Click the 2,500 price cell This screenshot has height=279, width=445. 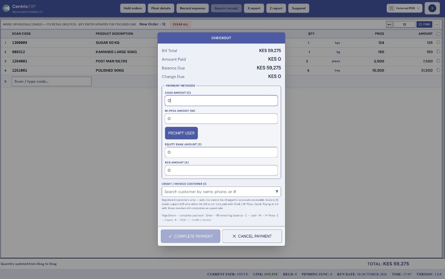379,61
